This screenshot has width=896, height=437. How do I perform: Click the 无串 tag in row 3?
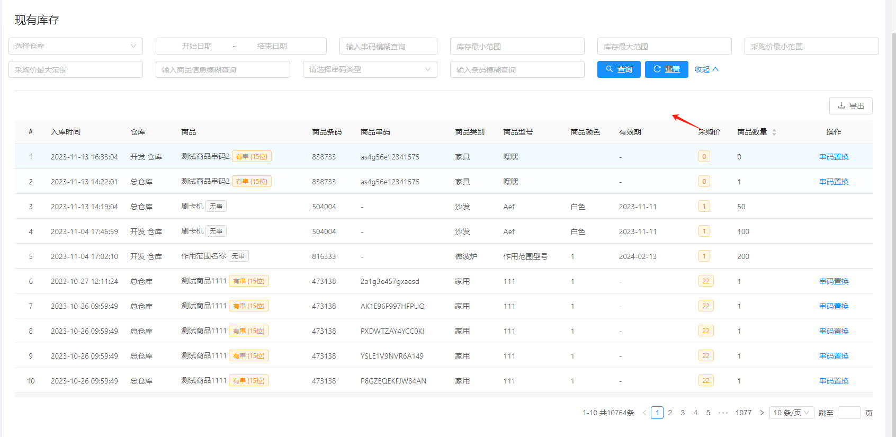[x=216, y=207]
